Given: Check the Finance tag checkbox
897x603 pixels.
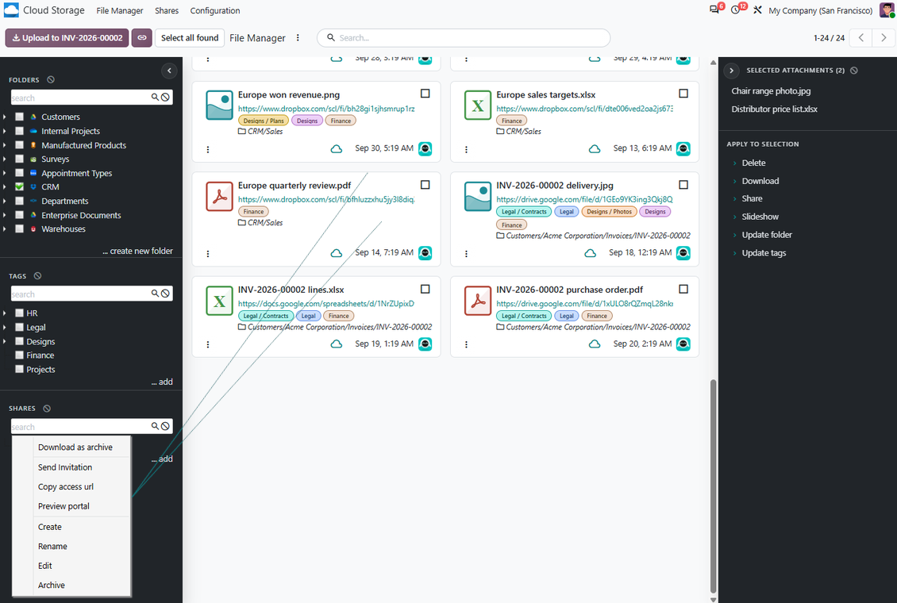Looking at the screenshot, I should (20, 355).
